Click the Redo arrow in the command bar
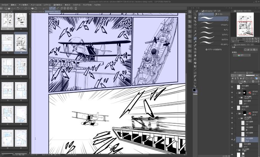 [21, 8]
